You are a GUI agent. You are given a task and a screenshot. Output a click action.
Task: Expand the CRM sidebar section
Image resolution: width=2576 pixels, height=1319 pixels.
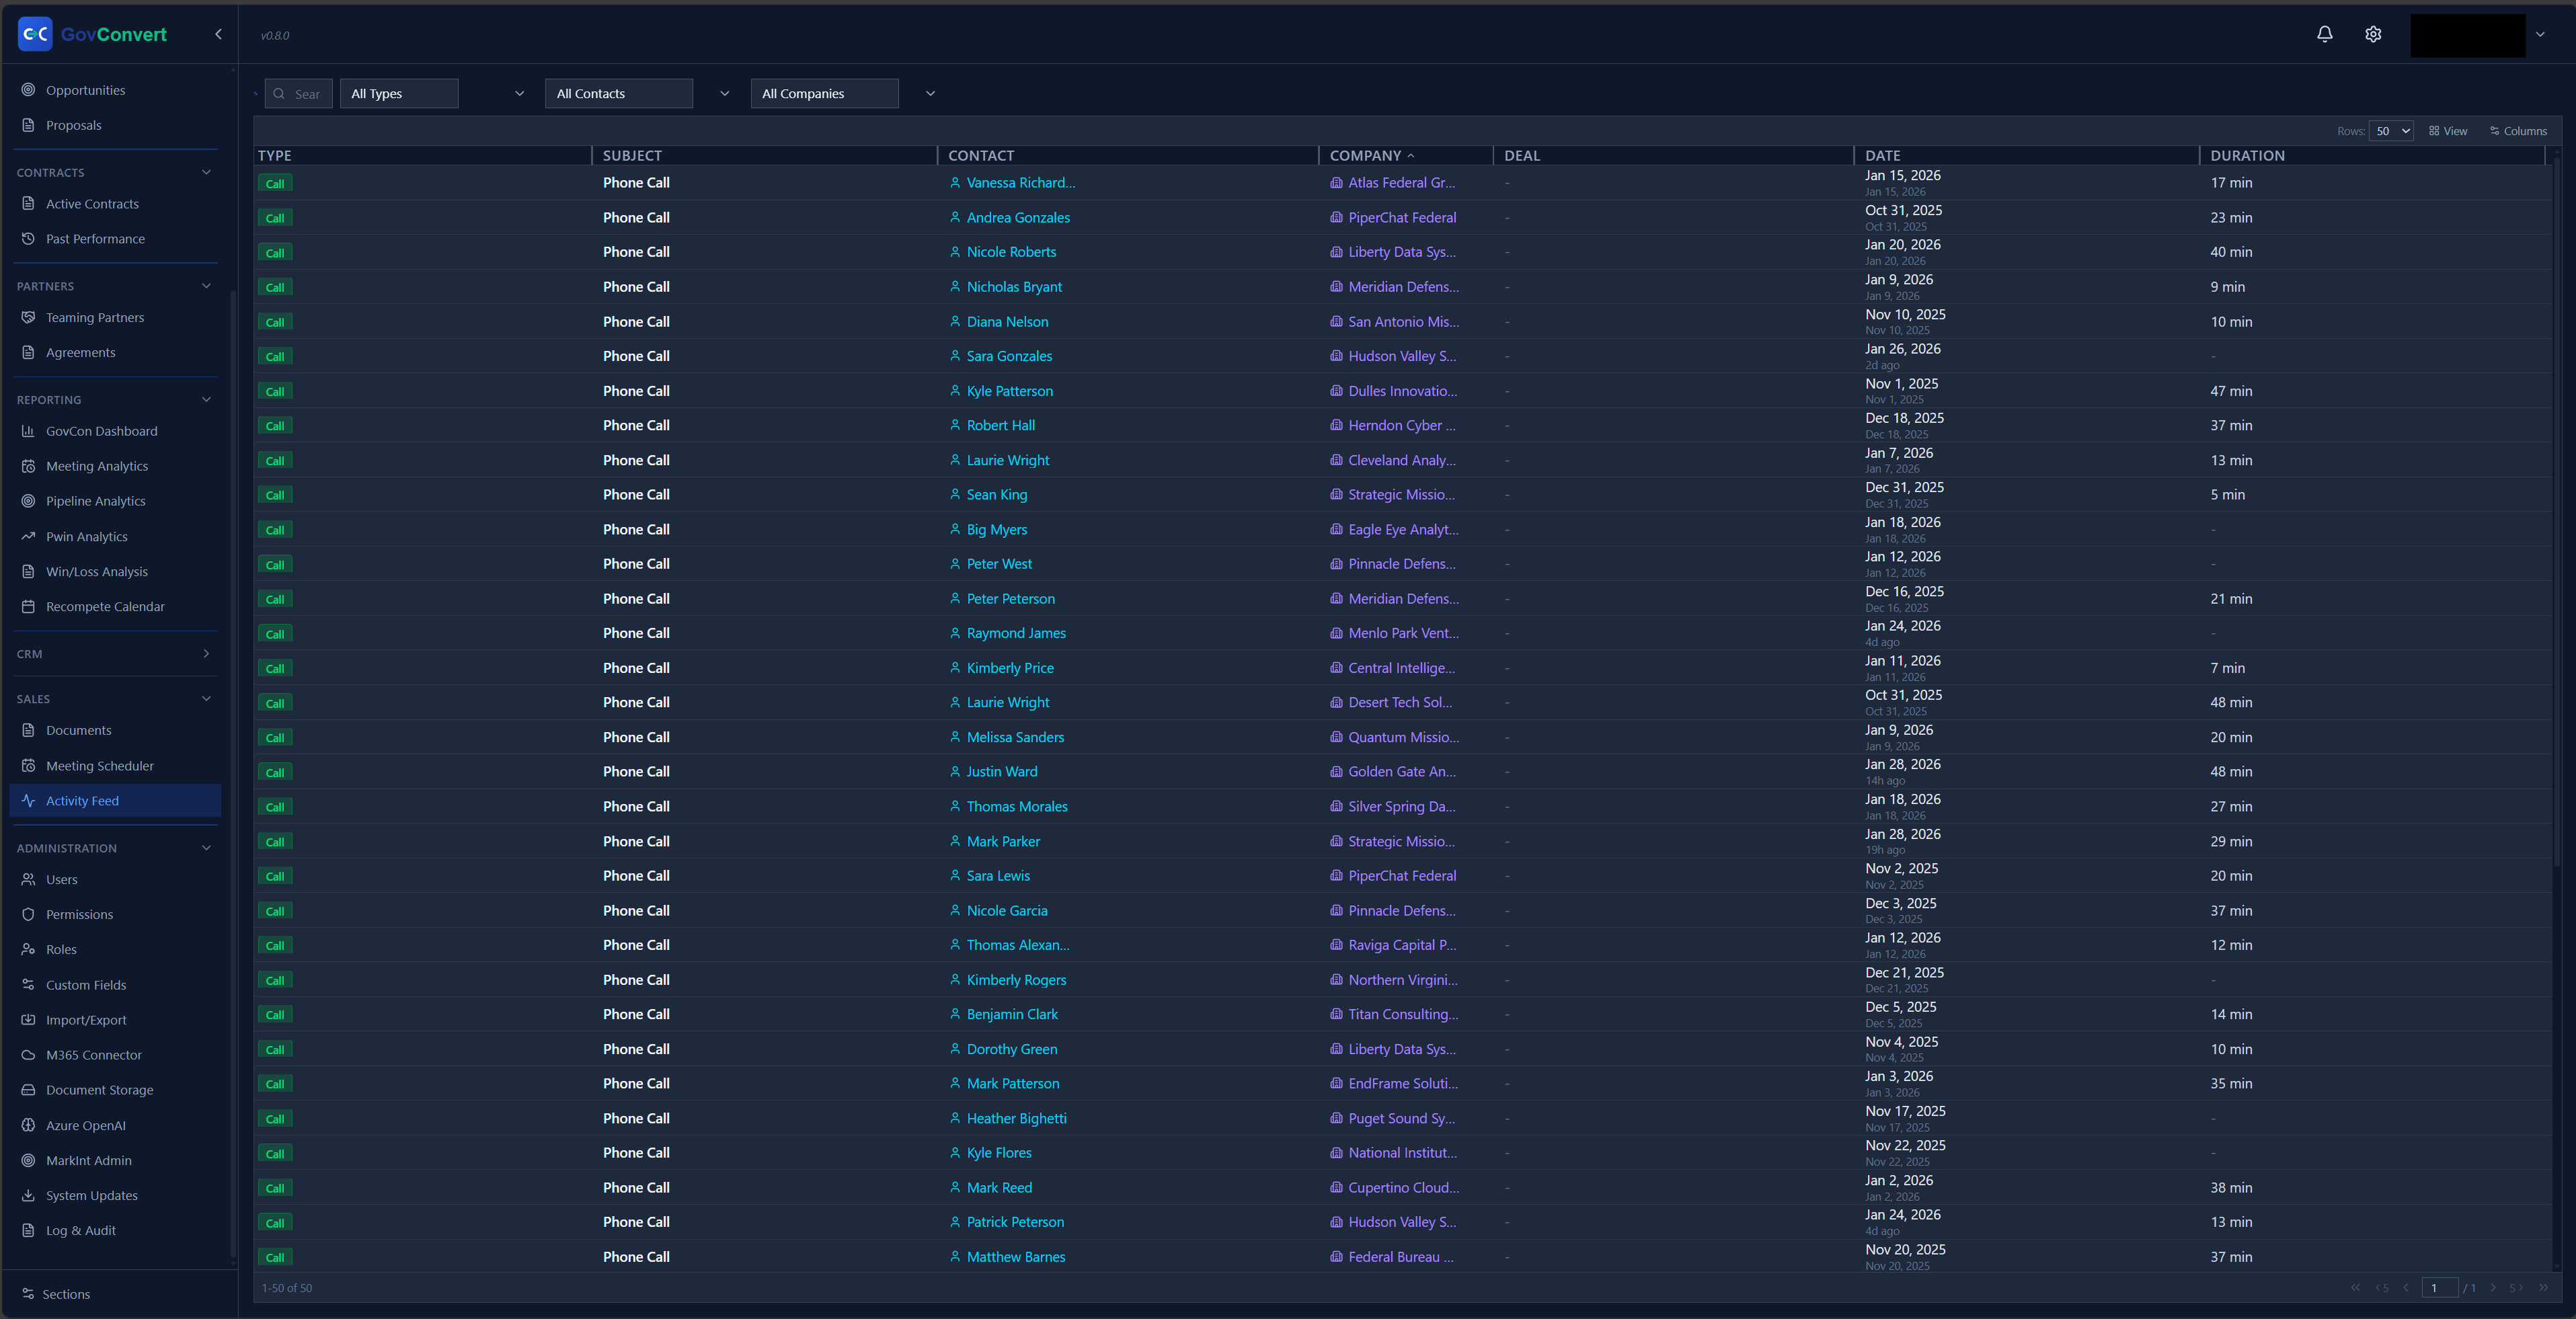point(206,654)
